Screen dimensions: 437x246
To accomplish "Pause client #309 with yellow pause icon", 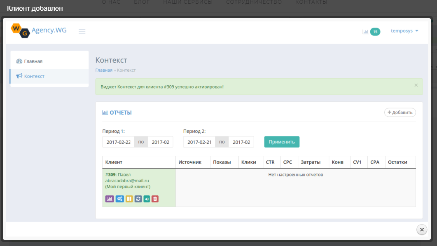I will pyautogui.click(x=129, y=199).
